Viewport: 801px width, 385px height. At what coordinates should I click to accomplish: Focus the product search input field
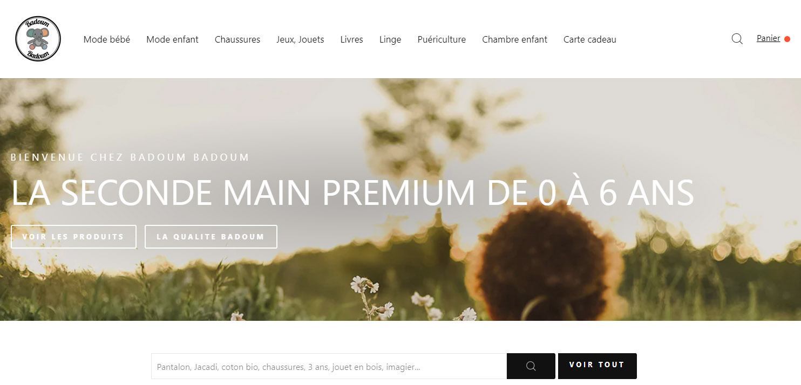[329, 366]
